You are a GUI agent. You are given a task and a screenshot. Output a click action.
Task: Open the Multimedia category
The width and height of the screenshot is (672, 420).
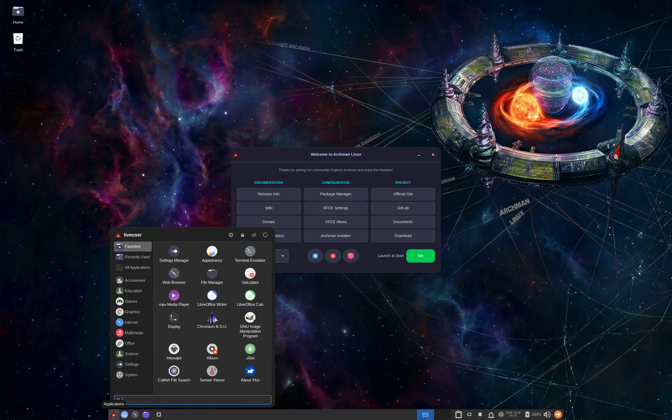[133, 333]
